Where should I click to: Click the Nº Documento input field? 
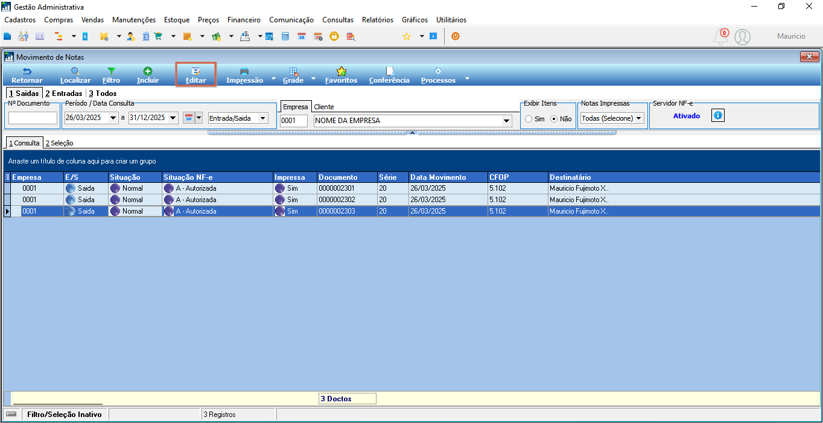(x=33, y=118)
